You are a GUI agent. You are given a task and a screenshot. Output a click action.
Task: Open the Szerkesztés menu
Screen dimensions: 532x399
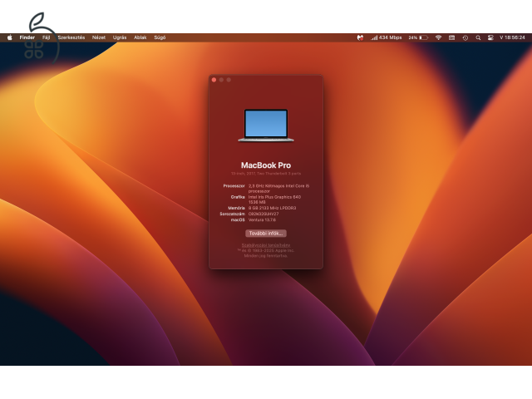(x=71, y=37)
